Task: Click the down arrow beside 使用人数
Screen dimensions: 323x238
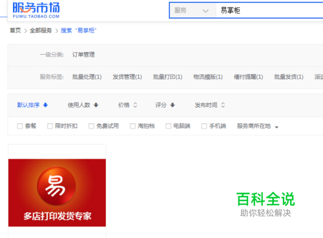Action: pyautogui.click(x=96, y=105)
